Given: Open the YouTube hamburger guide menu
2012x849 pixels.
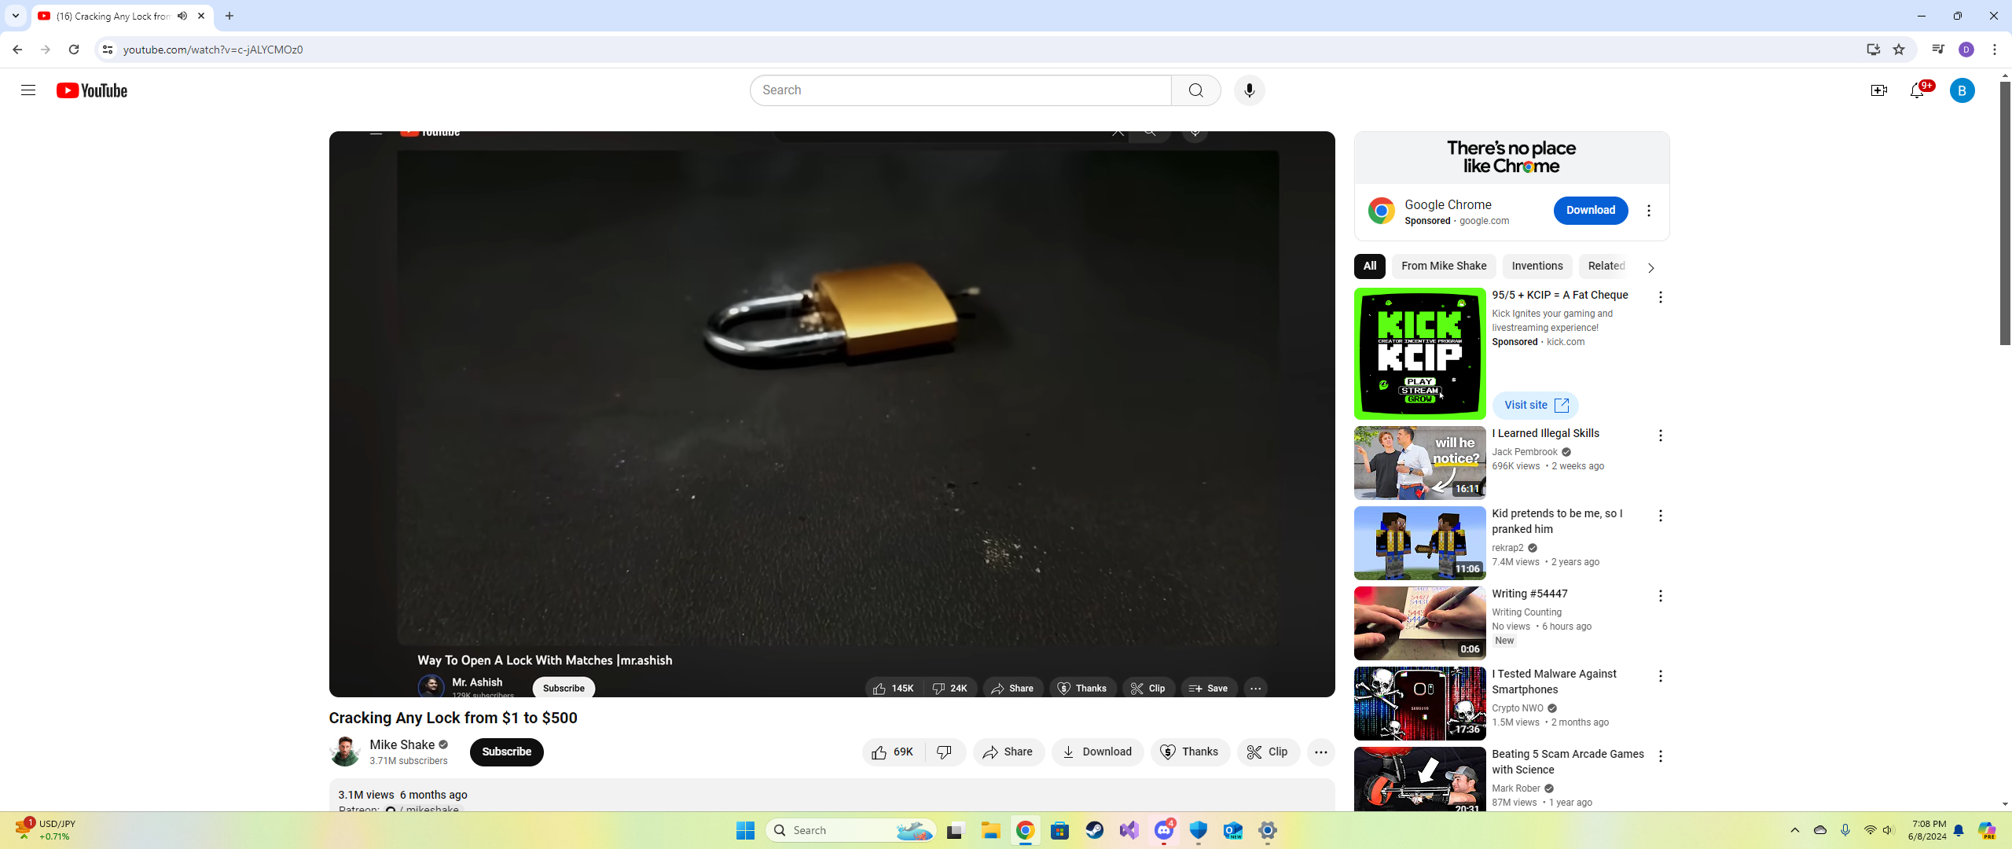Looking at the screenshot, I should click(x=28, y=90).
